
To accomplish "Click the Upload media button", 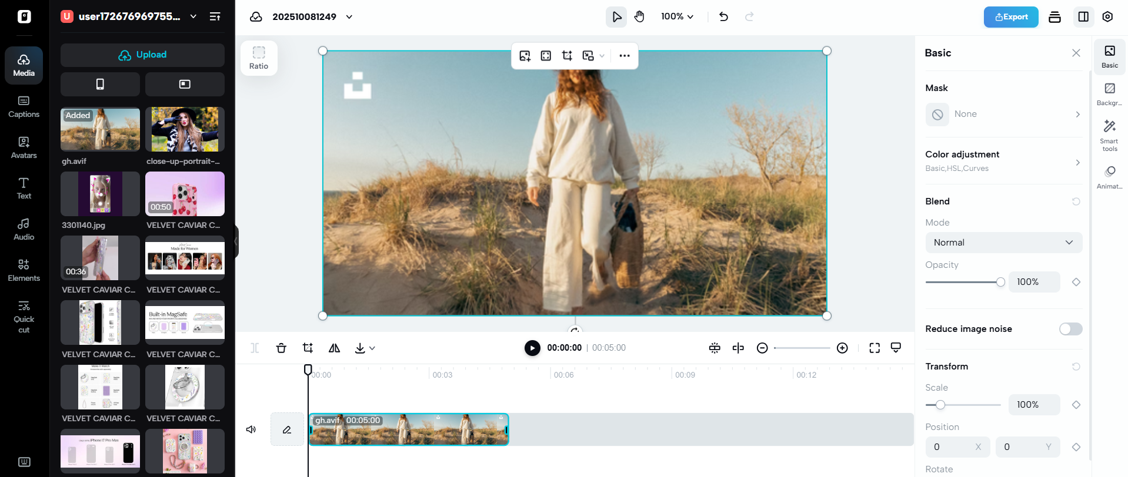I will point(142,55).
